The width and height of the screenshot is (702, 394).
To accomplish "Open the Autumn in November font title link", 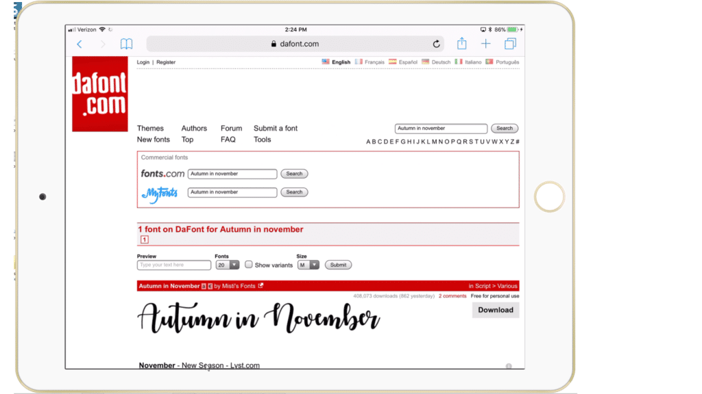I will pyautogui.click(x=169, y=286).
